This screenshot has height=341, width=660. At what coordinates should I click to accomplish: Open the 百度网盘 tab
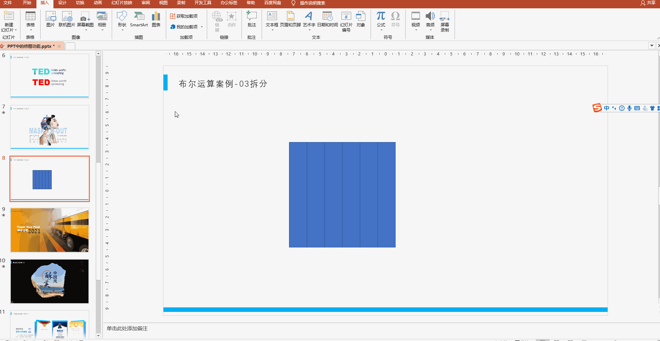[x=273, y=3]
